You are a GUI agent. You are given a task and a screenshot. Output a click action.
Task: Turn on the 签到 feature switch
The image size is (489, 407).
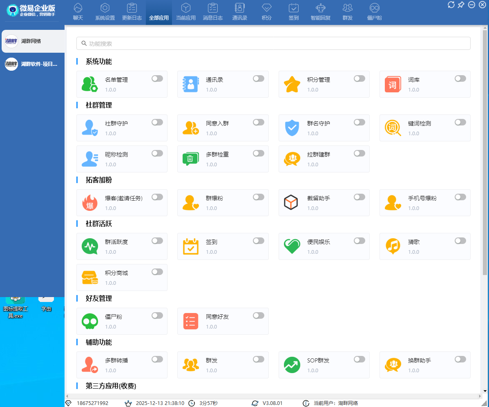tap(258, 241)
